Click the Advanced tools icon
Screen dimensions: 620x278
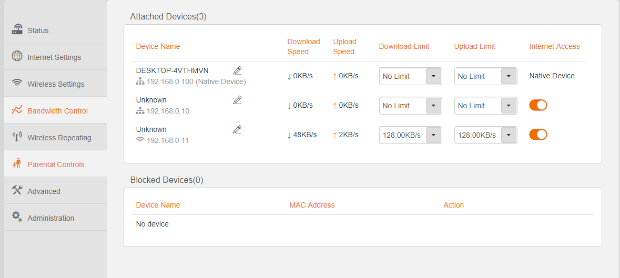(17, 191)
